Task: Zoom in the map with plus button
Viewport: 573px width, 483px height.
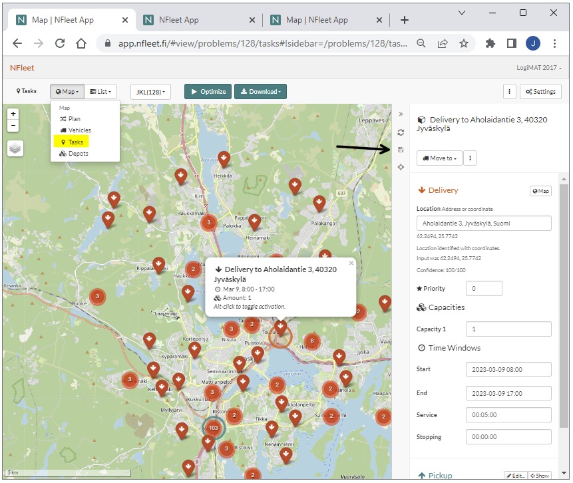Action: 13,114
